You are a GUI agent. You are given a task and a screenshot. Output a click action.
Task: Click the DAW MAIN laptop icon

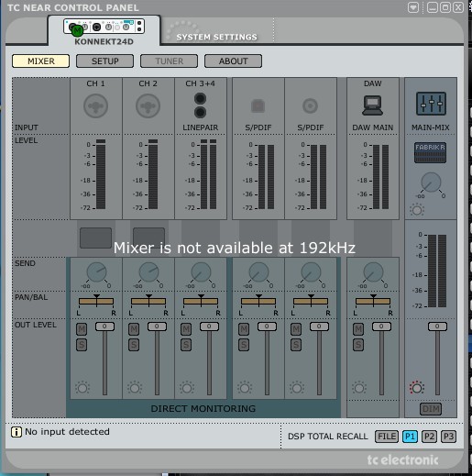[372, 105]
